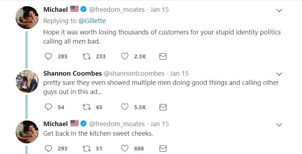Like the tweet with 698 likes
This screenshot has width=302, height=154.
(x=125, y=148)
